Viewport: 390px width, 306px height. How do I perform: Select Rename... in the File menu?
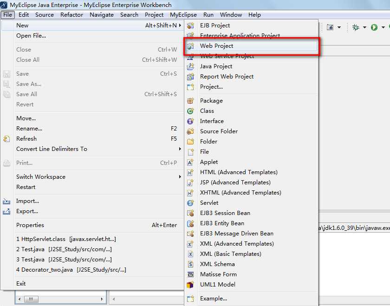[x=92, y=129]
